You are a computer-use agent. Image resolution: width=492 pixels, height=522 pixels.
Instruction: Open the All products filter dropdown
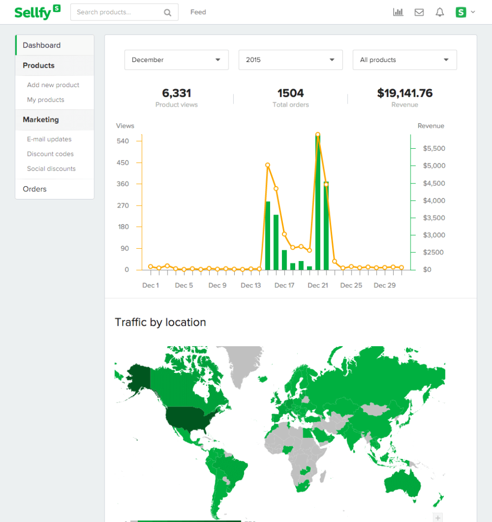tap(404, 60)
